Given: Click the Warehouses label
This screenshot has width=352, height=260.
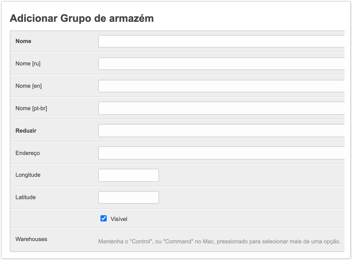Looking at the screenshot, I should pyautogui.click(x=31, y=239).
